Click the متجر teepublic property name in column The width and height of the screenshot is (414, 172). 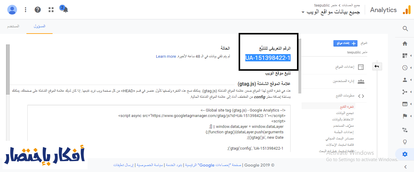[x=357, y=52]
